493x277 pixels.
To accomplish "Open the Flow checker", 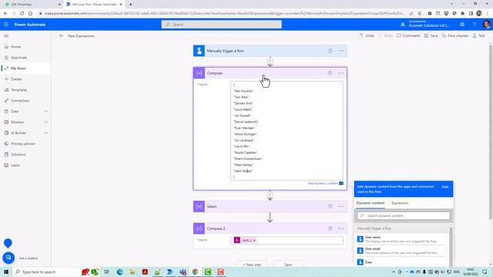I will (455, 36).
